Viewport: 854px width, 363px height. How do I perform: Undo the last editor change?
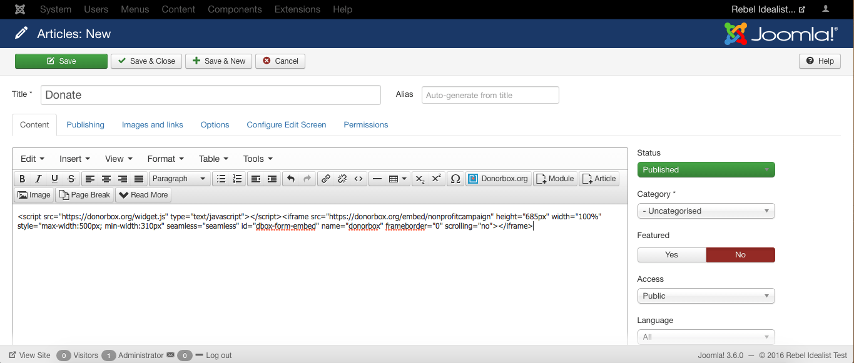(x=290, y=179)
